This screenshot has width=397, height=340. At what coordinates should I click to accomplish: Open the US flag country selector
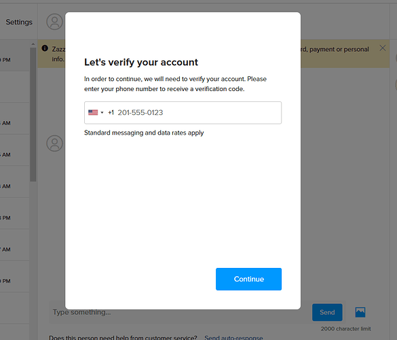(x=96, y=112)
